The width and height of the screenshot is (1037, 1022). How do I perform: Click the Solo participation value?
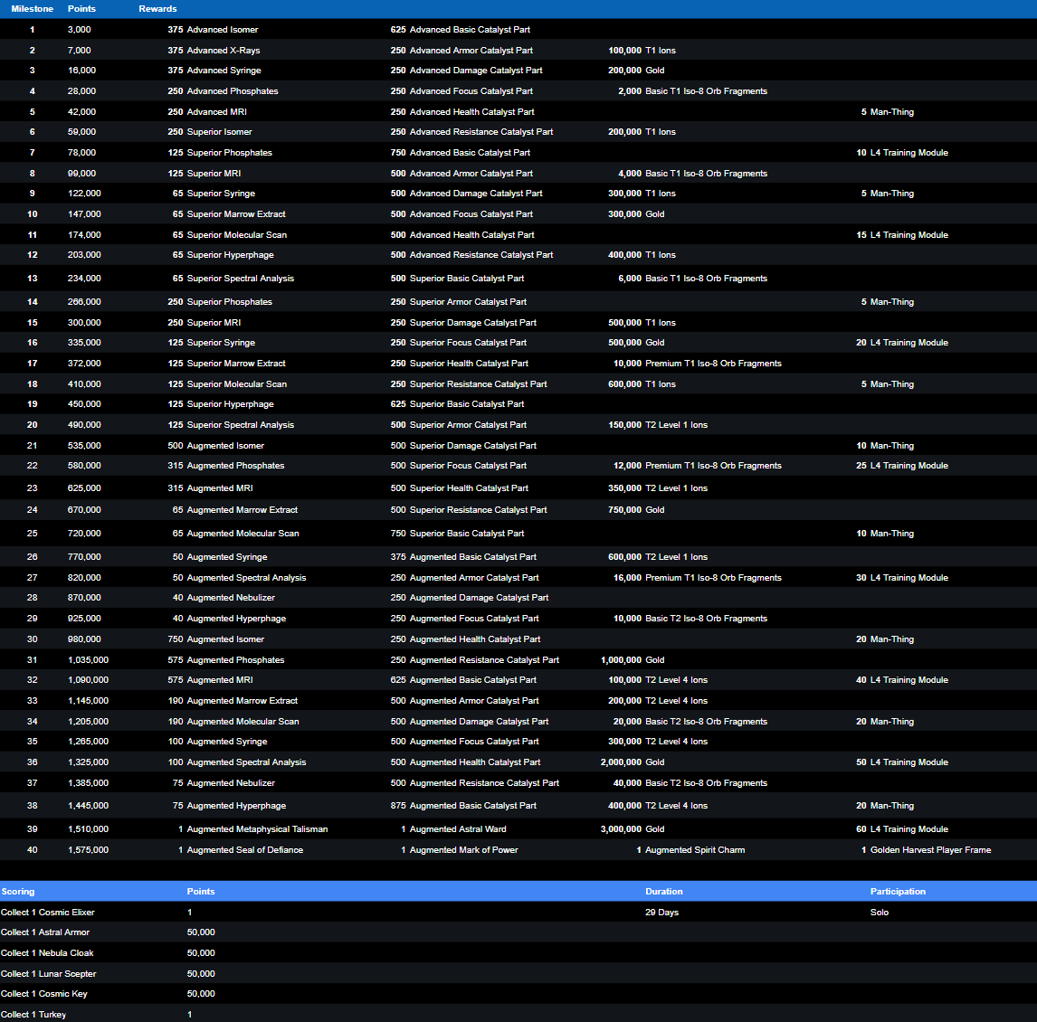coord(880,913)
